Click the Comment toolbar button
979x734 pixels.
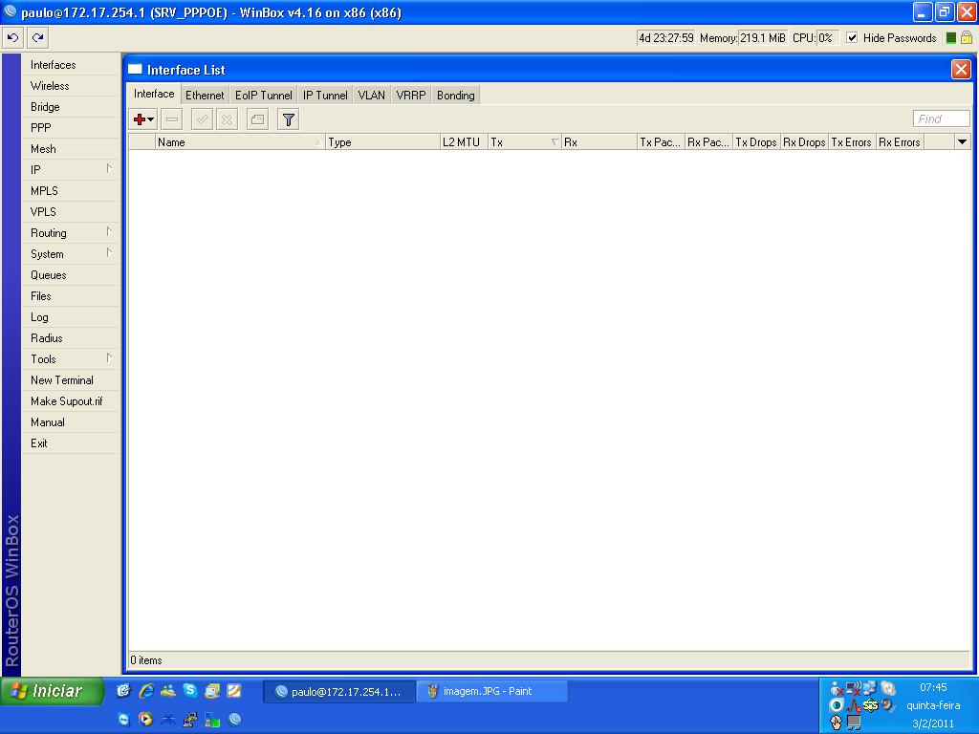pyautogui.click(x=257, y=119)
